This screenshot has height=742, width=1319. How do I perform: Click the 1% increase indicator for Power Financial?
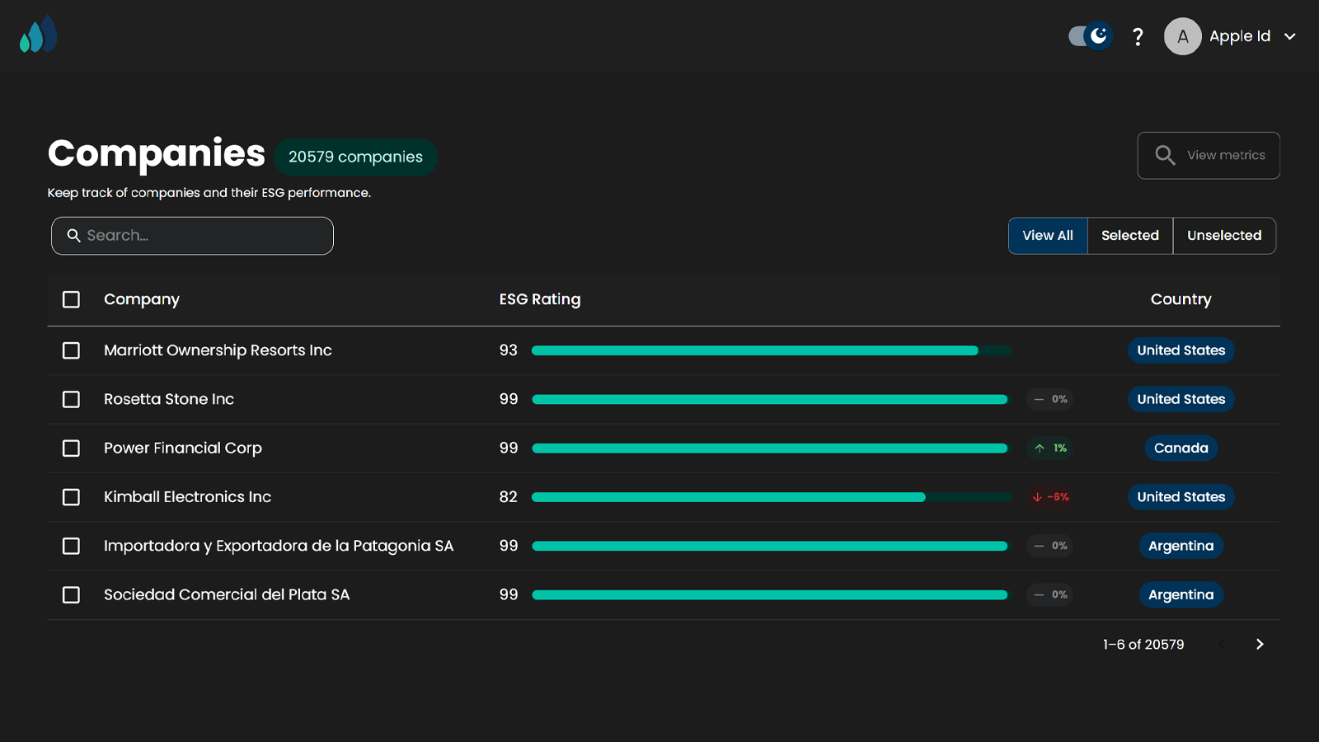[1050, 448]
